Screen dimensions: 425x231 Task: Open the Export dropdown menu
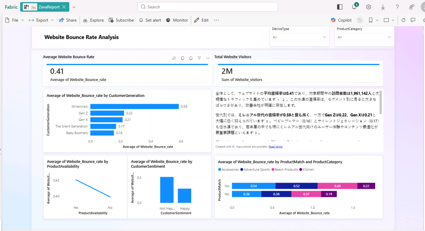pos(41,20)
